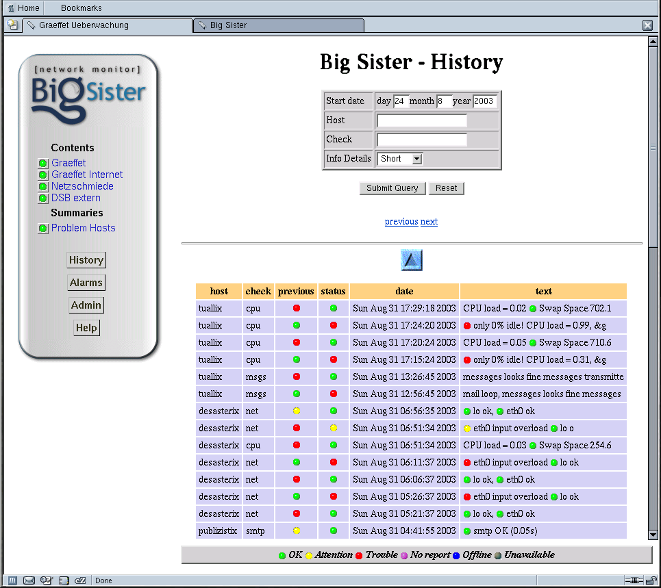Viewport: 661px width, 588px height.
Task: Click the 'publizistix' host cell
Action: tap(219, 531)
